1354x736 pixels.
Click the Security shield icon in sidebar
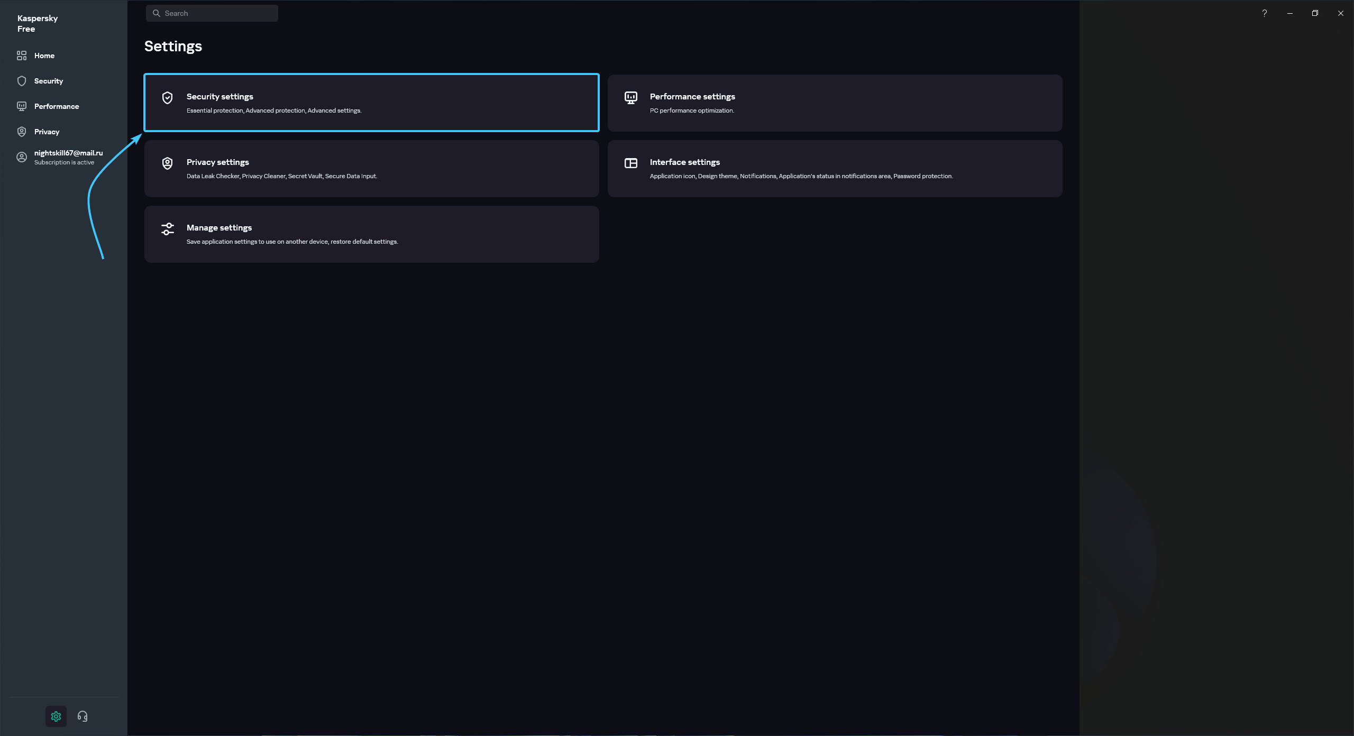[x=22, y=81]
